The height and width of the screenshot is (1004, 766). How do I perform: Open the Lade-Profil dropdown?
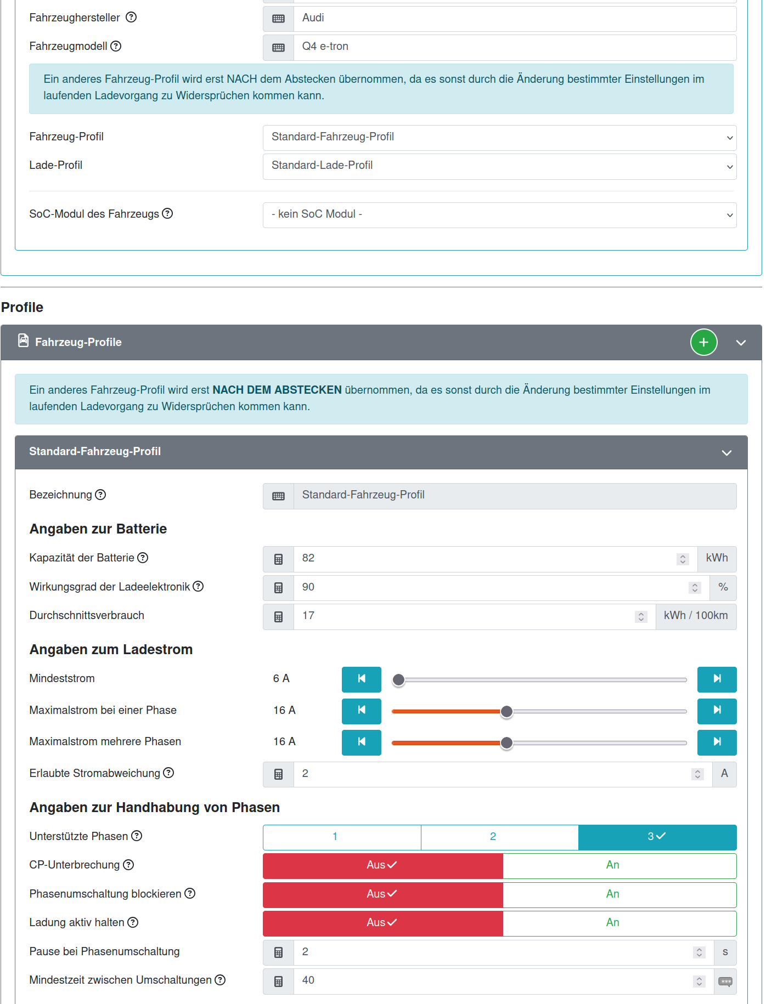pos(500,167)
